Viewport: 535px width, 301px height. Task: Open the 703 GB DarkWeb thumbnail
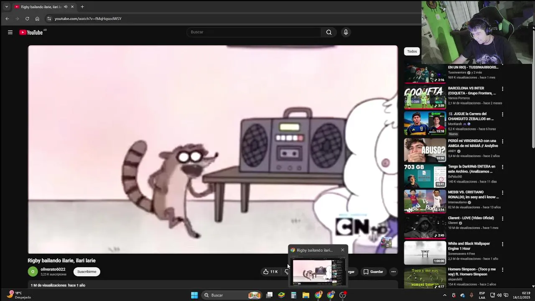click(425, 176)
